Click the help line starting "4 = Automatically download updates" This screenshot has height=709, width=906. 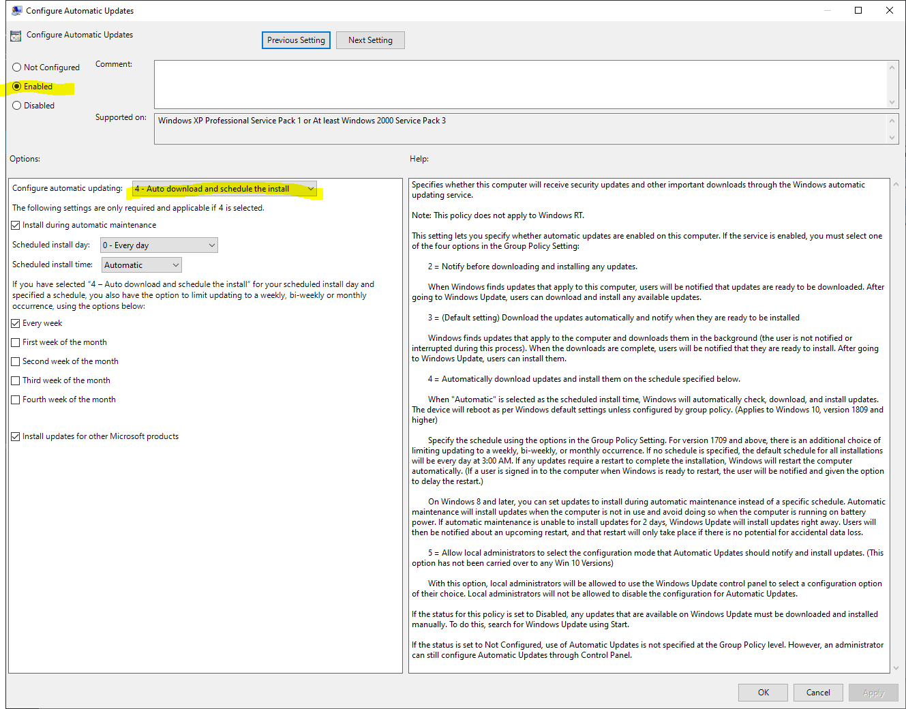coord(584,379)
